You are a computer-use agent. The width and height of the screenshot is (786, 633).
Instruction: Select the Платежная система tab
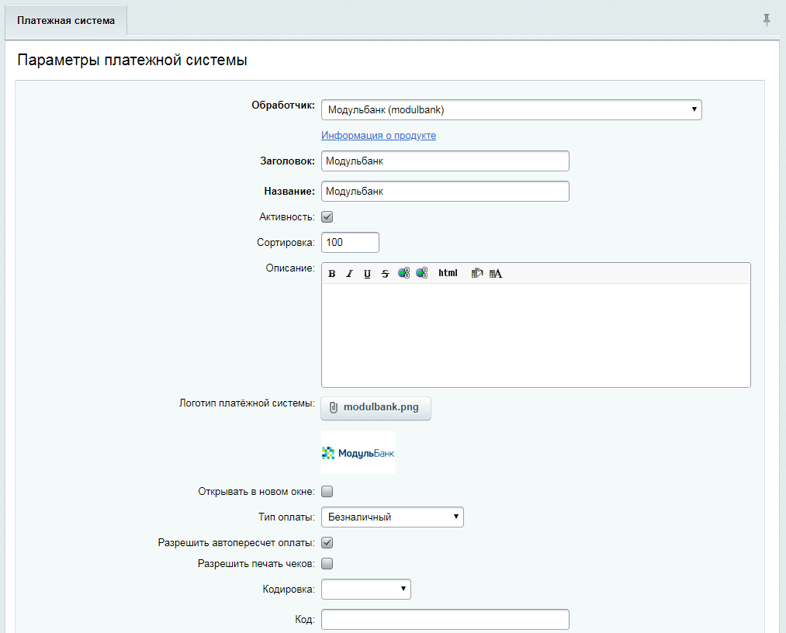click(x=66, y=21)
